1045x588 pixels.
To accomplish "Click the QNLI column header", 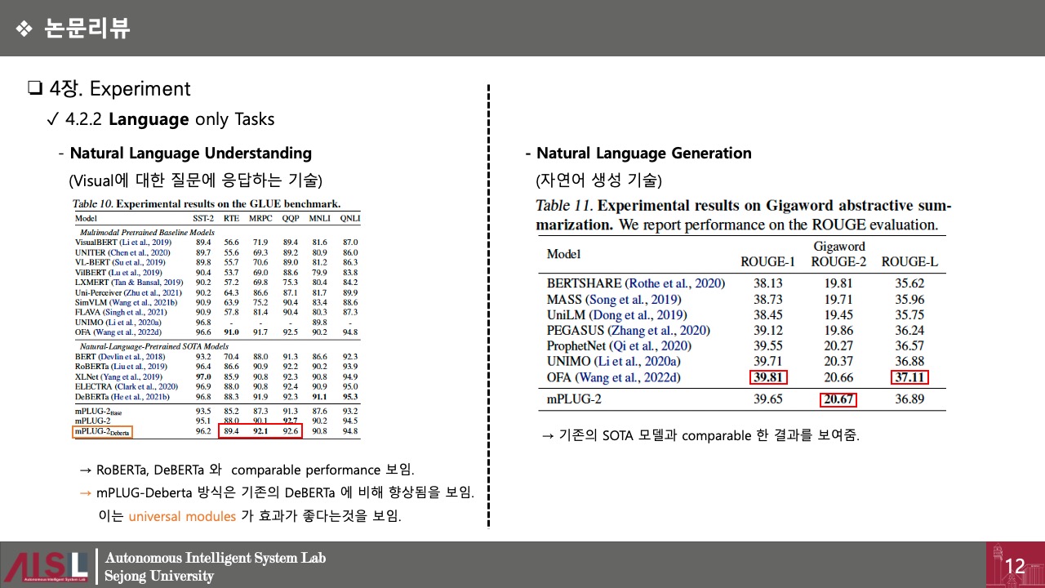I will [x=349, y=219].
